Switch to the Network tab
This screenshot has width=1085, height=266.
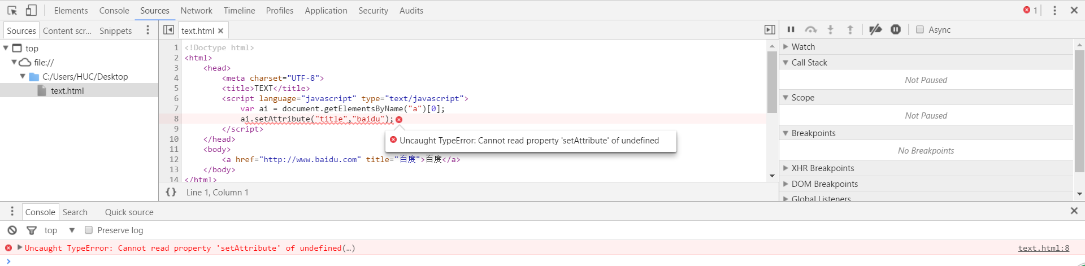[196, 10]
